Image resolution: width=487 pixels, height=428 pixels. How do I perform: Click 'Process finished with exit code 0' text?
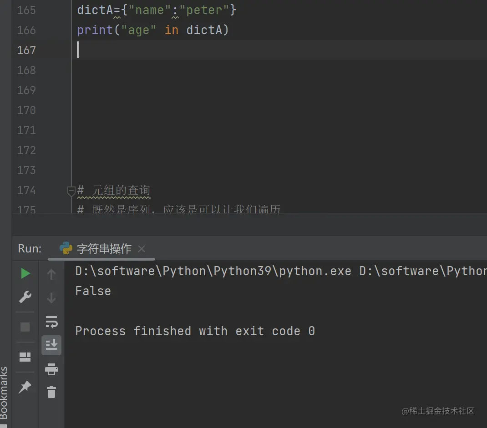tap(195, 331)
